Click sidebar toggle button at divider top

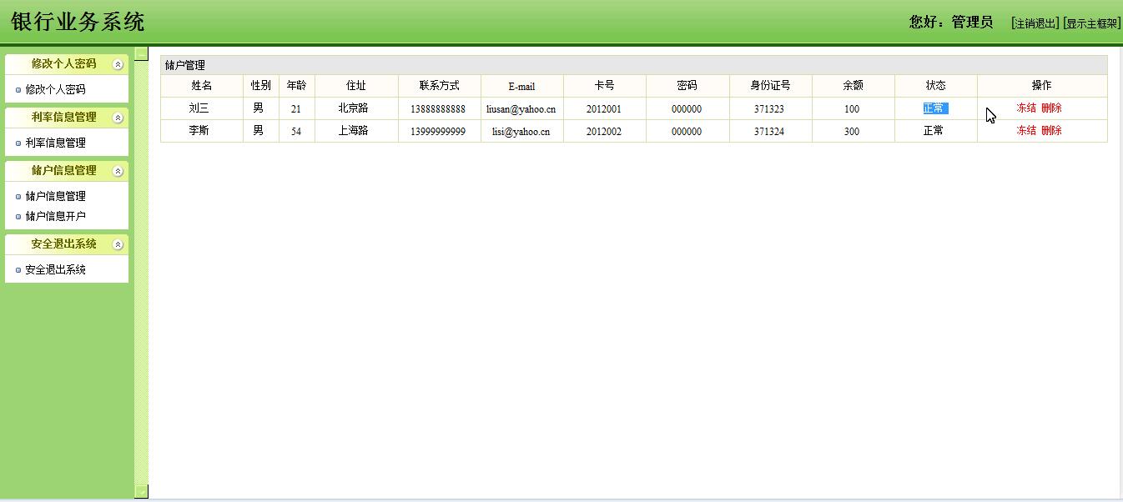(x=141, y=54)
